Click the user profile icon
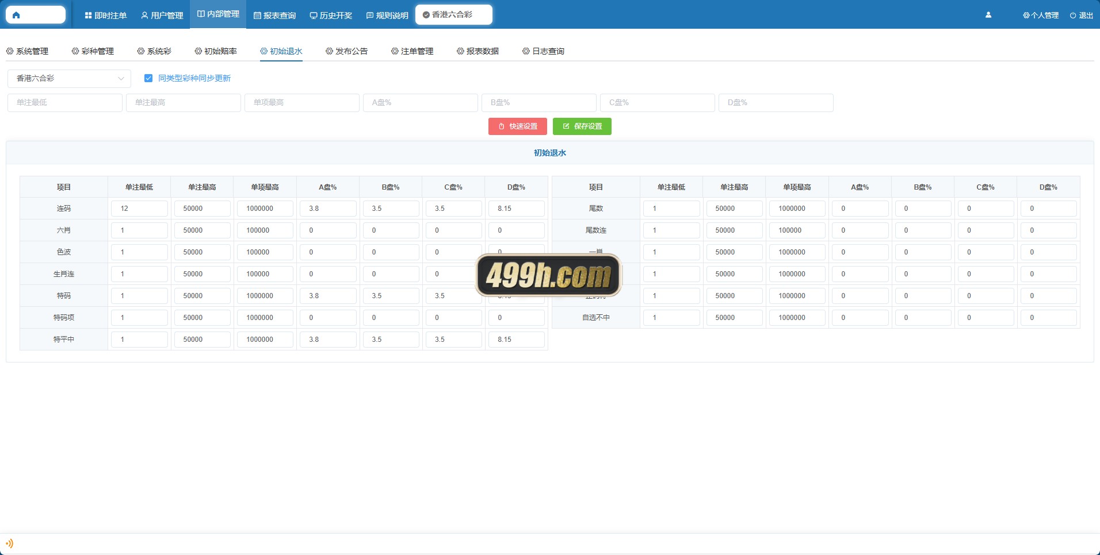The height and width of the screenshot is (555, 1100). click(x=988, y=16)
